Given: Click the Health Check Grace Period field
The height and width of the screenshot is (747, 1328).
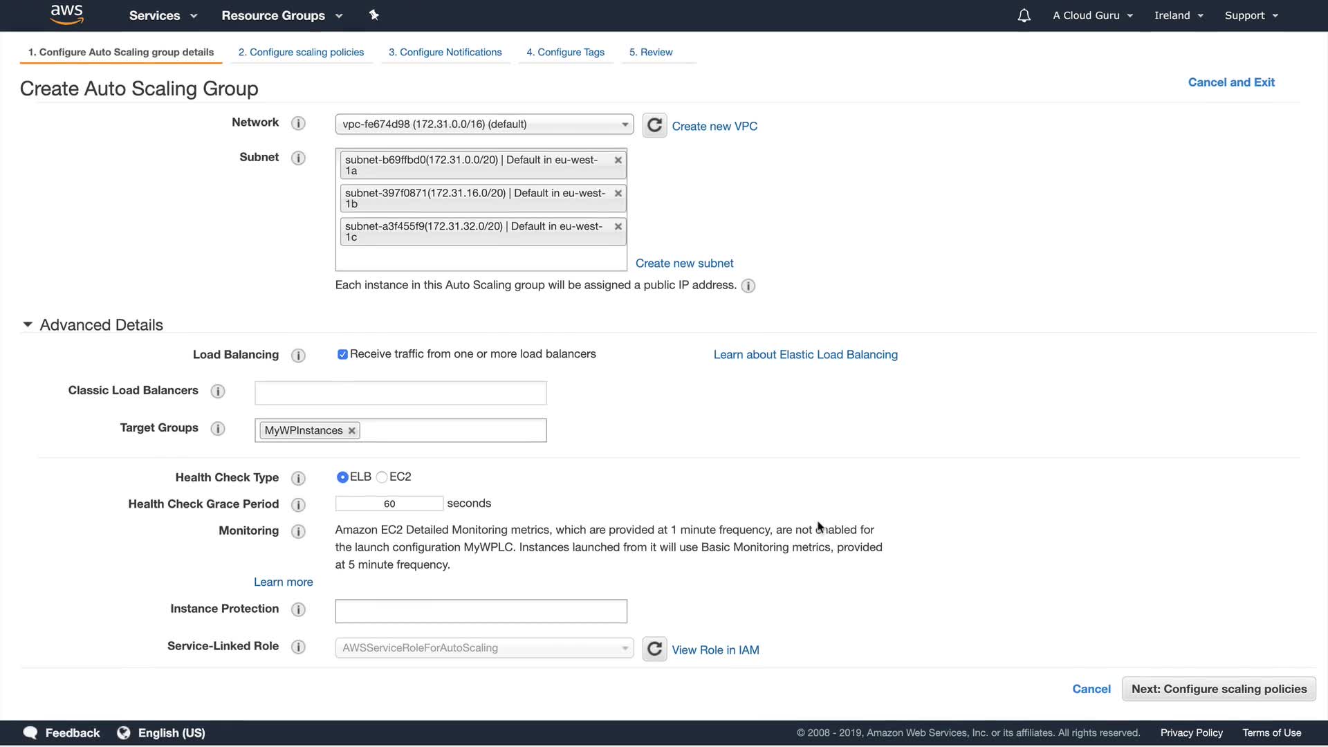Looking at the screenshot, I should 389,504.
